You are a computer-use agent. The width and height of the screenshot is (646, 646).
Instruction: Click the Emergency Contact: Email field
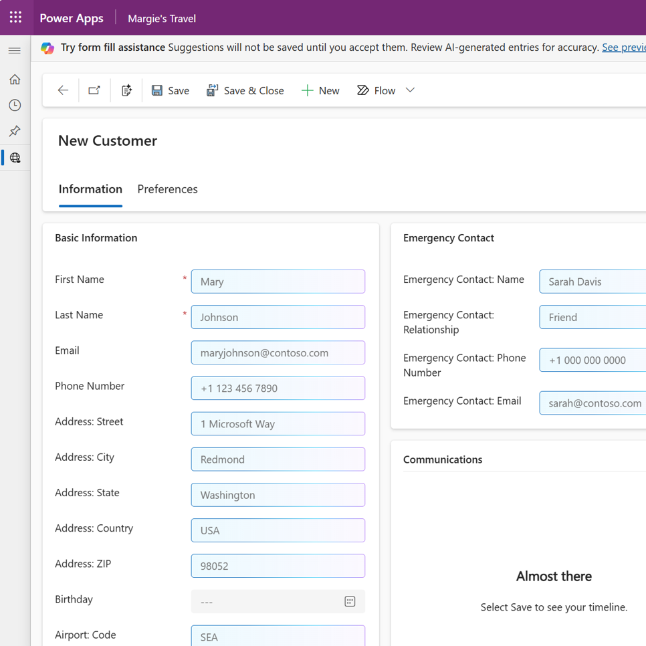tap(593, 403)
